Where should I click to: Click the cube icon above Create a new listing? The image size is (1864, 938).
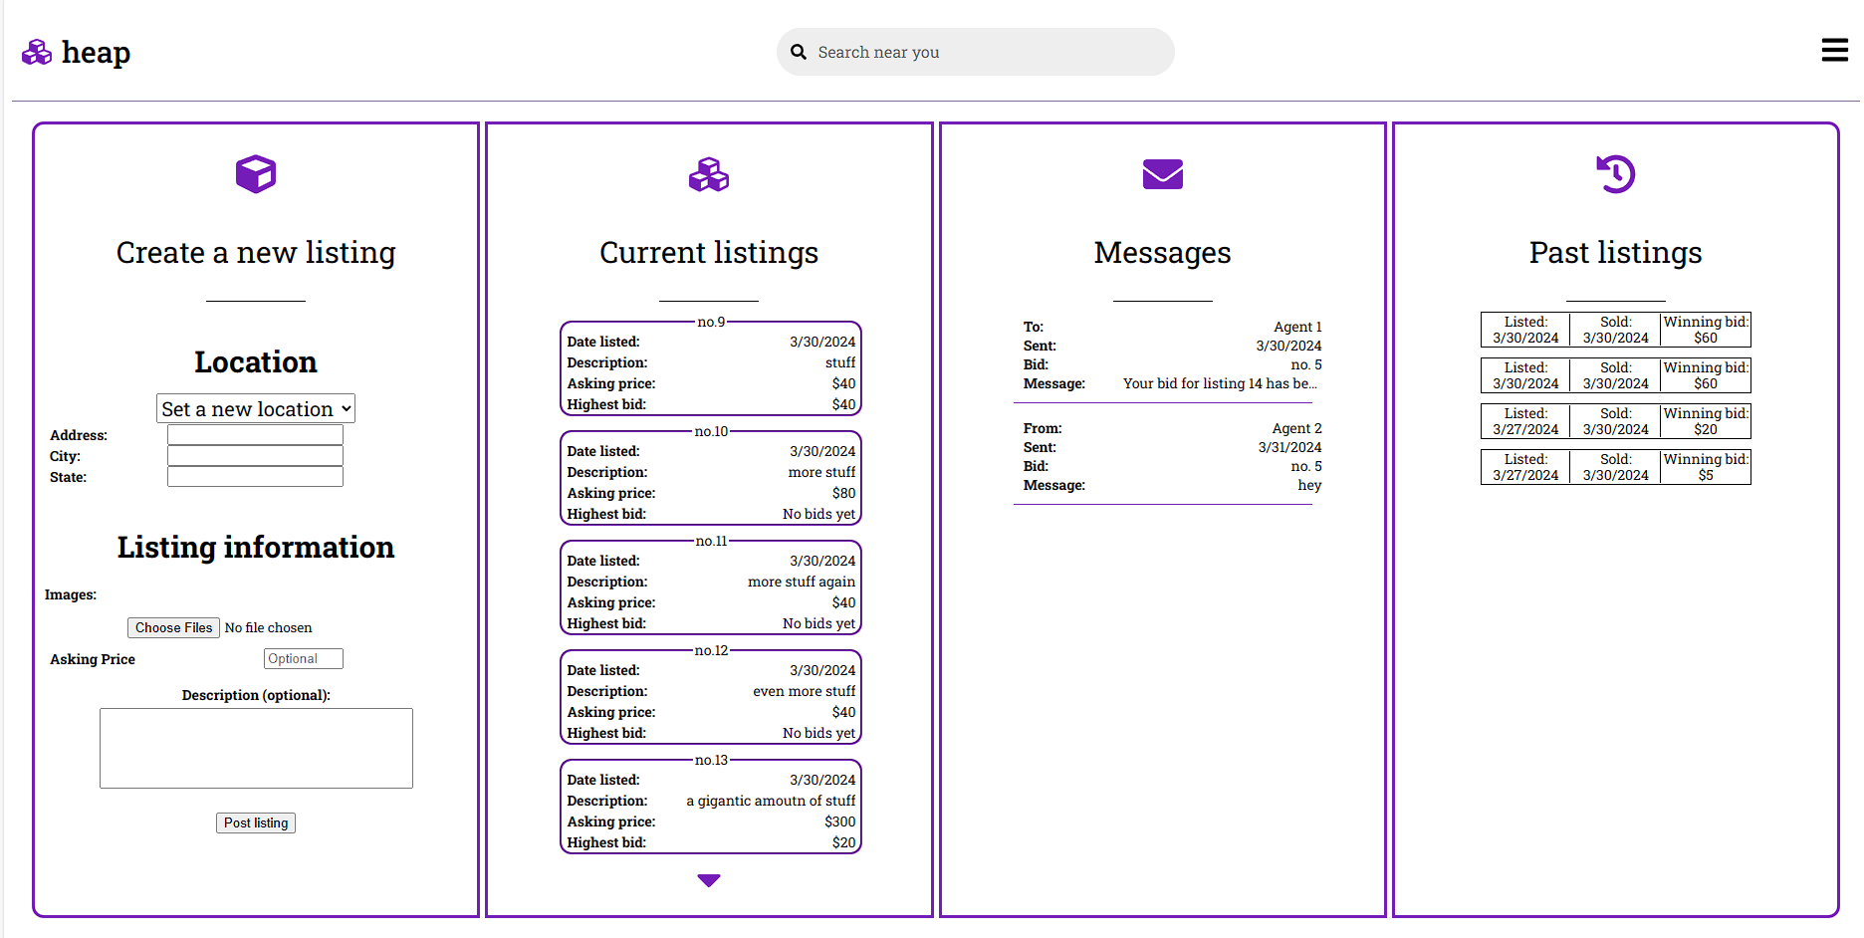(x=256, y=174)
